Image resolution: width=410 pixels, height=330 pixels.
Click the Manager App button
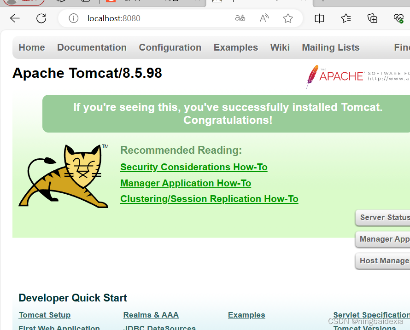click(x=382, y=239)
